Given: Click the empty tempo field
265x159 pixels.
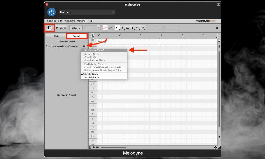Looking at the screenshot, I should [x=91, y=28].
